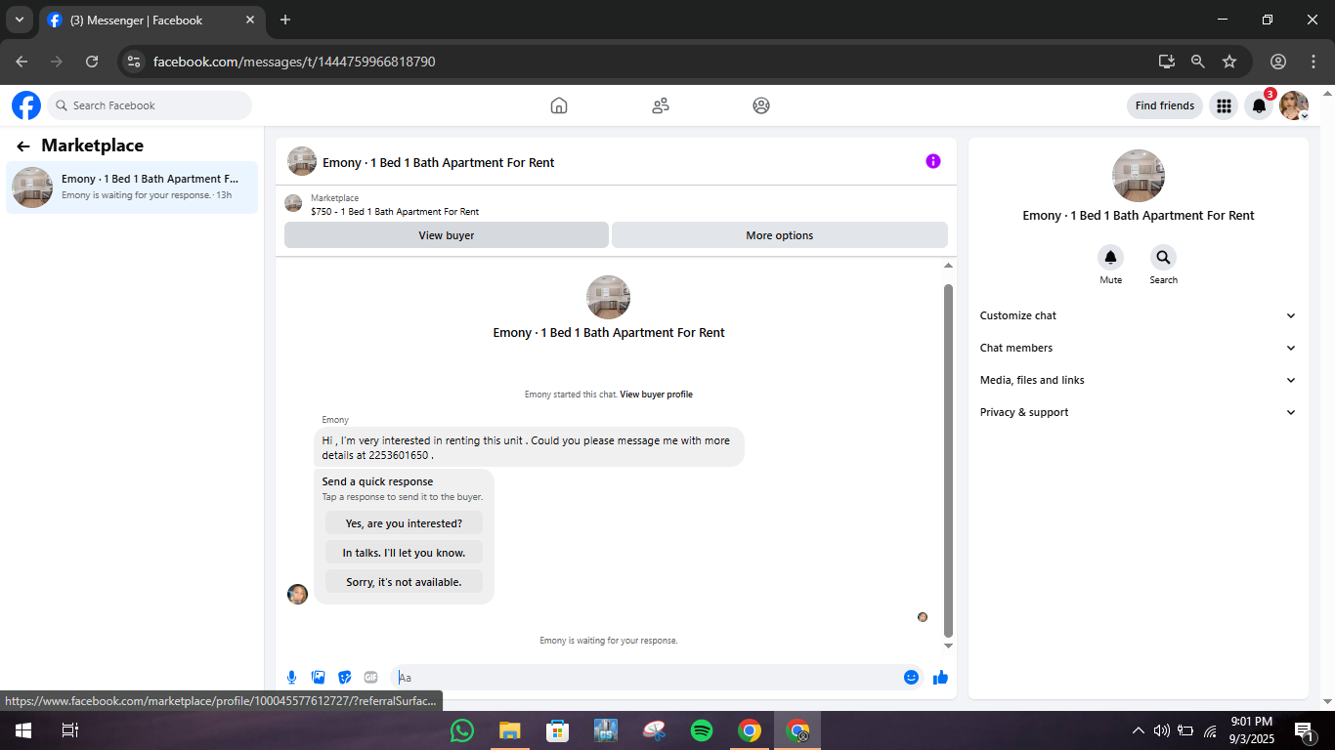Open Task View from the taskbar
Screen dimensions: 1335x750
pyautogui.click(x=69, y=730)
